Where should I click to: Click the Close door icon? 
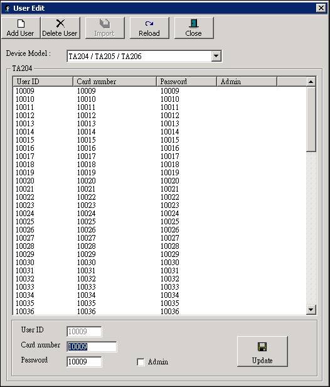tap(194, 23)
